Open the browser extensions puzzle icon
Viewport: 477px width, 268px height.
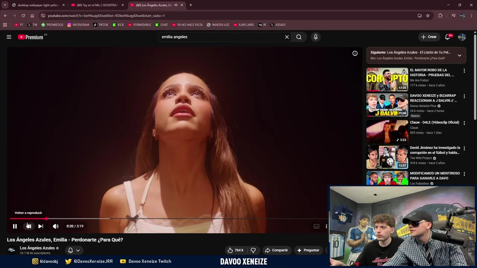440,16
